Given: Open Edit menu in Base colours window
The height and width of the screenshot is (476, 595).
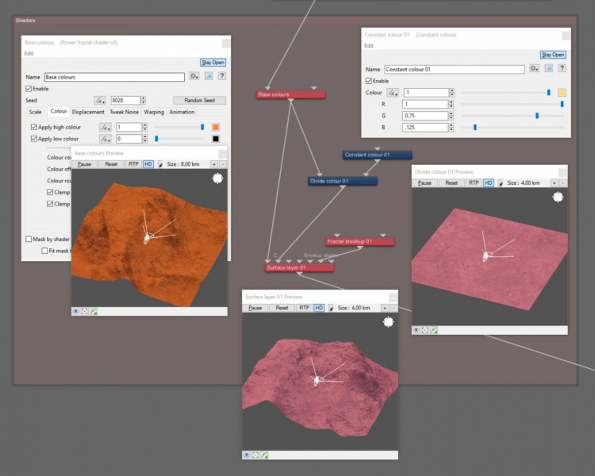Looking at the screenshot, I should point(29,53).
